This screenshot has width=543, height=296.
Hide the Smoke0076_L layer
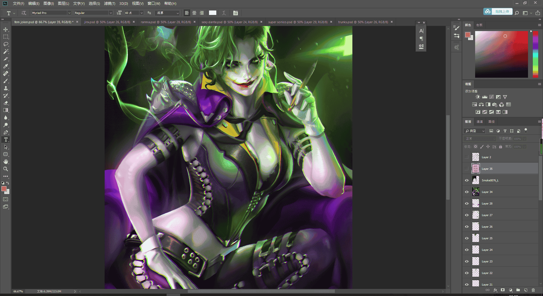[x=467, y=180]
